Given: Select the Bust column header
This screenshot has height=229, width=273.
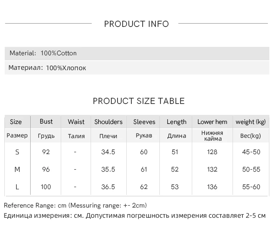Looking at the screenshot, I should (x=46, y=121).
